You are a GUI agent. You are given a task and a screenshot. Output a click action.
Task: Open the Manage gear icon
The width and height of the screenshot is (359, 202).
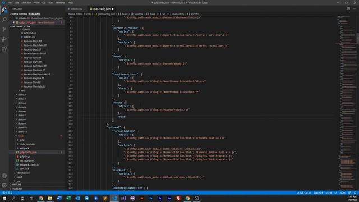coord(4,185)
